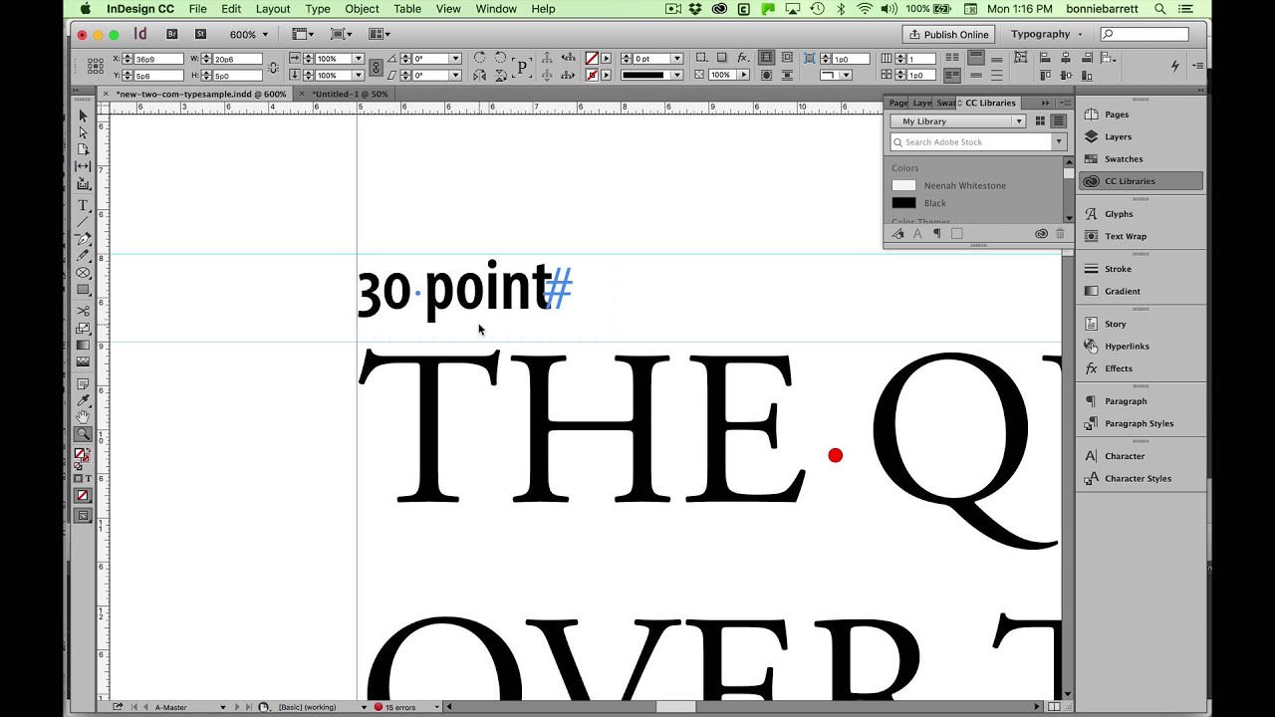Viewport: 1275px width, 717px height.
Task: Switch CC Libraries to list view
Action: 1059,121
